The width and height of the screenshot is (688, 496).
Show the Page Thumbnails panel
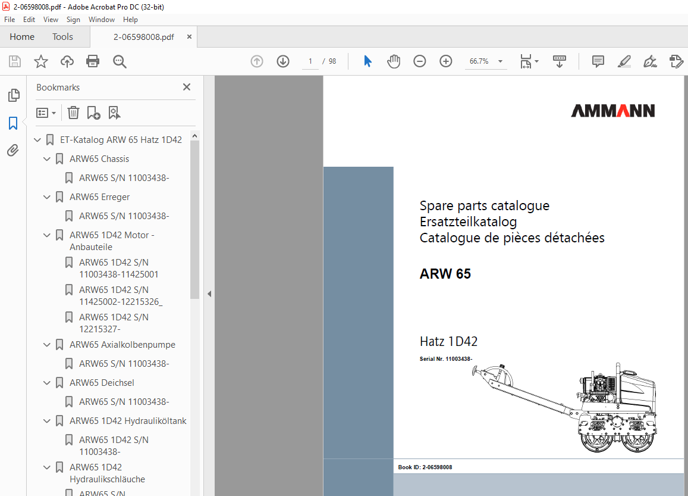click(14, 95)
